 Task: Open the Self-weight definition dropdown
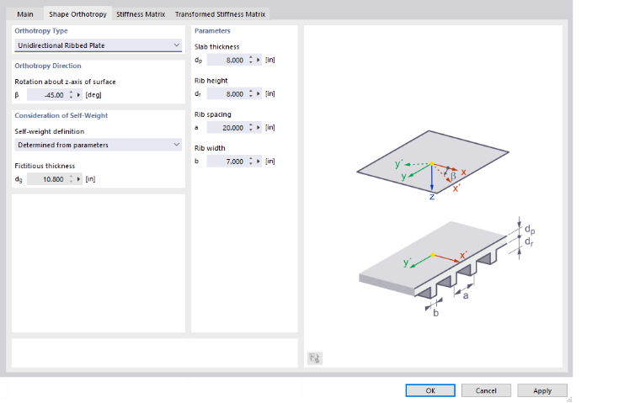[98, 145]
